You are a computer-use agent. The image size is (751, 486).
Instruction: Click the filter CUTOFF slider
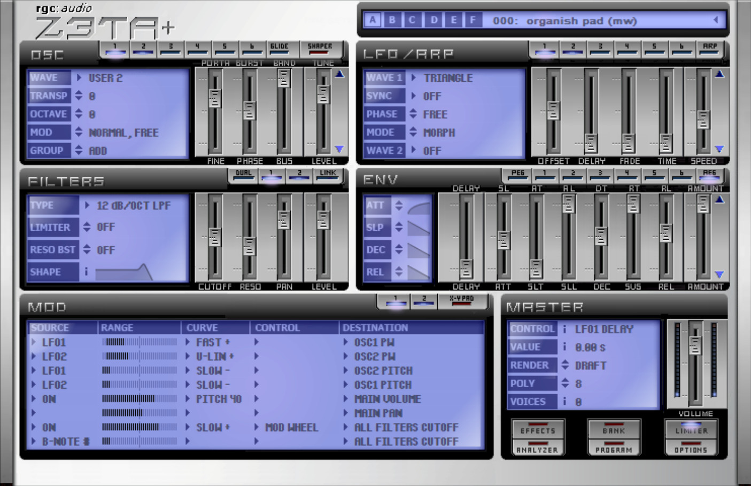215,238
